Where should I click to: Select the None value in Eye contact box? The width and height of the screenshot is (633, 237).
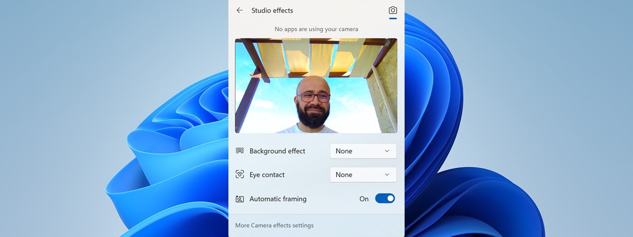(344, 175)
